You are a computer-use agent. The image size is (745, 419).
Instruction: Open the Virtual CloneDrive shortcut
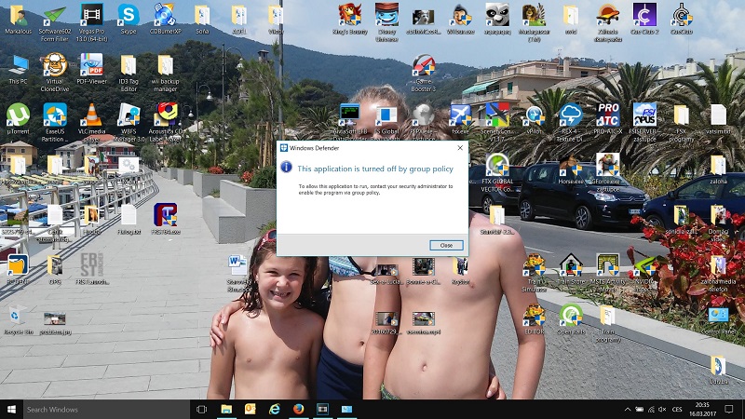54,64
